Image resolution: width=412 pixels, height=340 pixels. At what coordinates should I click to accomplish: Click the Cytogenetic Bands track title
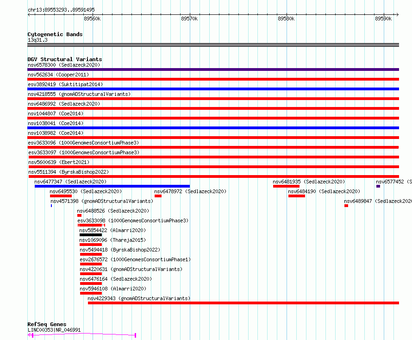point(55,34)
